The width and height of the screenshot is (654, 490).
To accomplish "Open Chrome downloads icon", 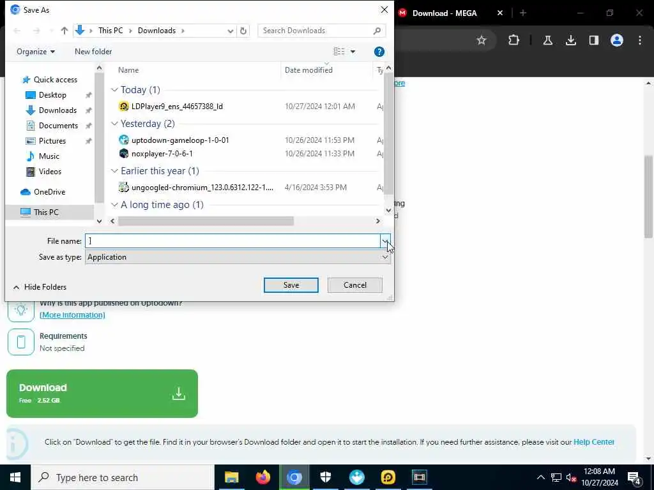I will tap(571, 40).
